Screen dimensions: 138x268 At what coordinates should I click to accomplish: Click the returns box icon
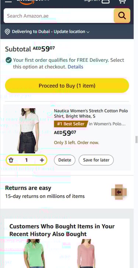pos(119,192)
